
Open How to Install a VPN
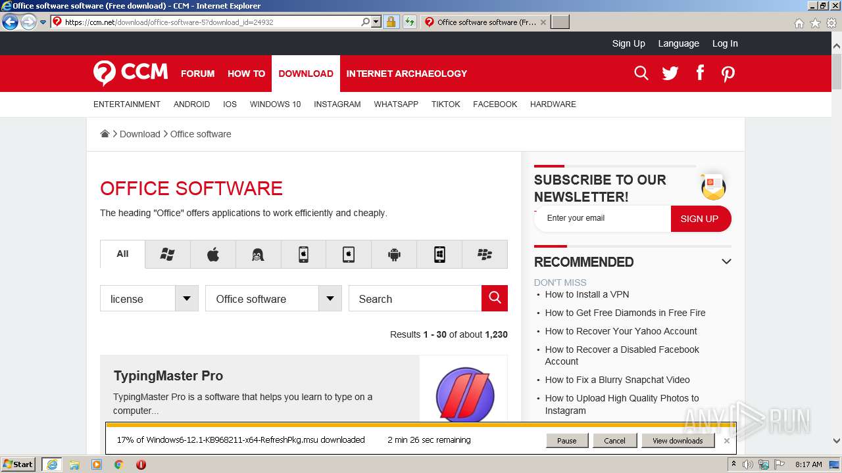click(x=587, y=294)
